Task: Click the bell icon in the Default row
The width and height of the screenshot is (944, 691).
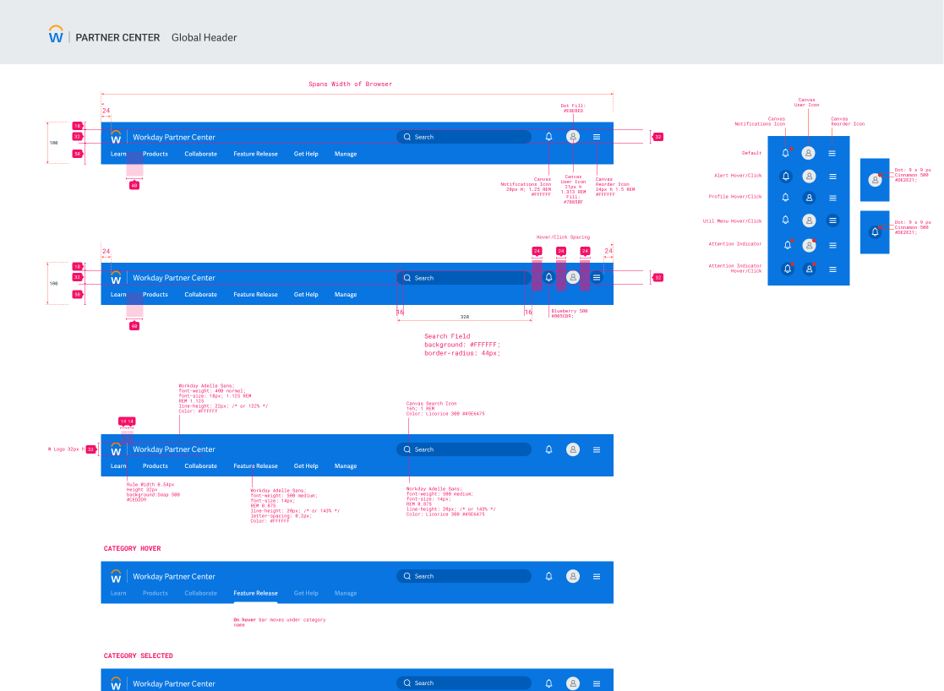Action: pos(785,153)
